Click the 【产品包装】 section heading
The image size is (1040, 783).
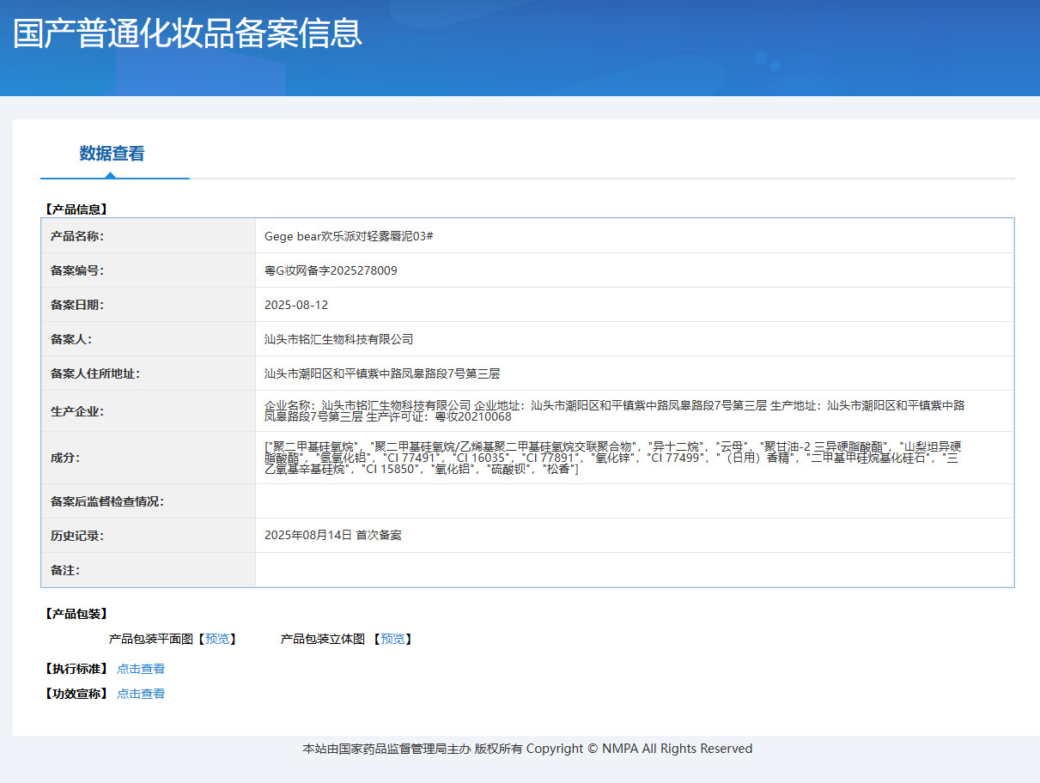point(76,614)
